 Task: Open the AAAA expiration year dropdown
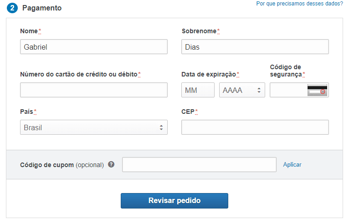(242, 90)
